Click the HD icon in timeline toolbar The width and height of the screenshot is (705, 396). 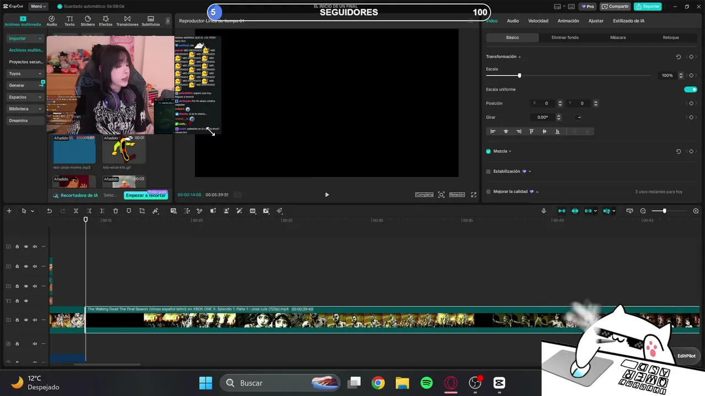point(253,211)
